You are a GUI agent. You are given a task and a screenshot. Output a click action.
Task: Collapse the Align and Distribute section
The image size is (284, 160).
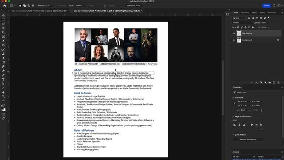click(x=233, y=116)
